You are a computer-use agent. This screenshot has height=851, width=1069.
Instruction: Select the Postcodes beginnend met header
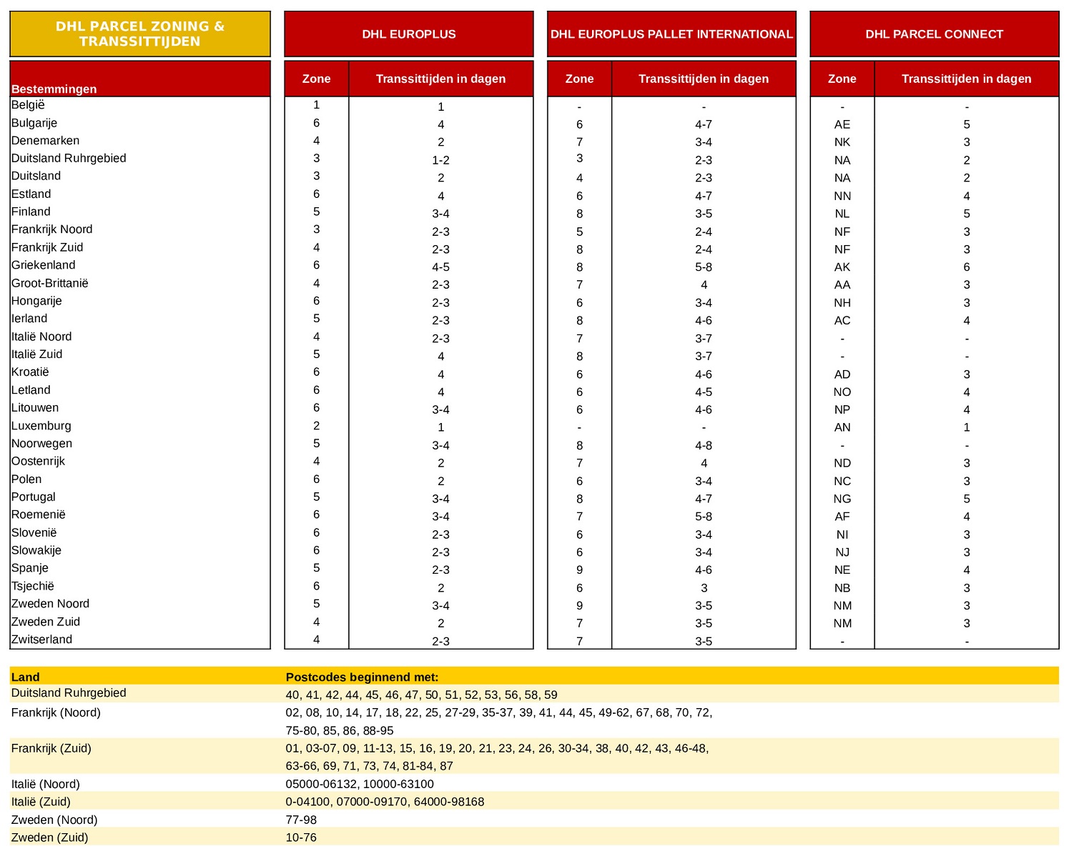[x=362, y=677]
